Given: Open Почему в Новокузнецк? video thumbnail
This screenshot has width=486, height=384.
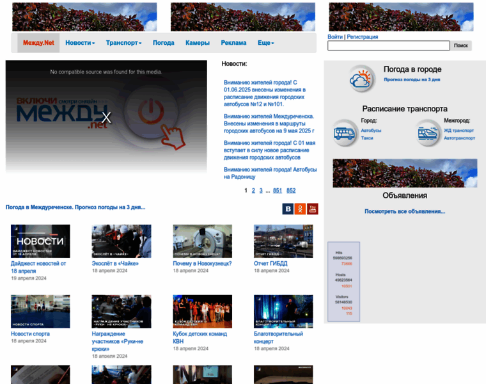Looking at the screenshot, I should (203, 241).
